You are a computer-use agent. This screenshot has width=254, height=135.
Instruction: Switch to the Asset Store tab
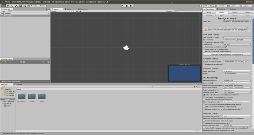click(83, 9)
